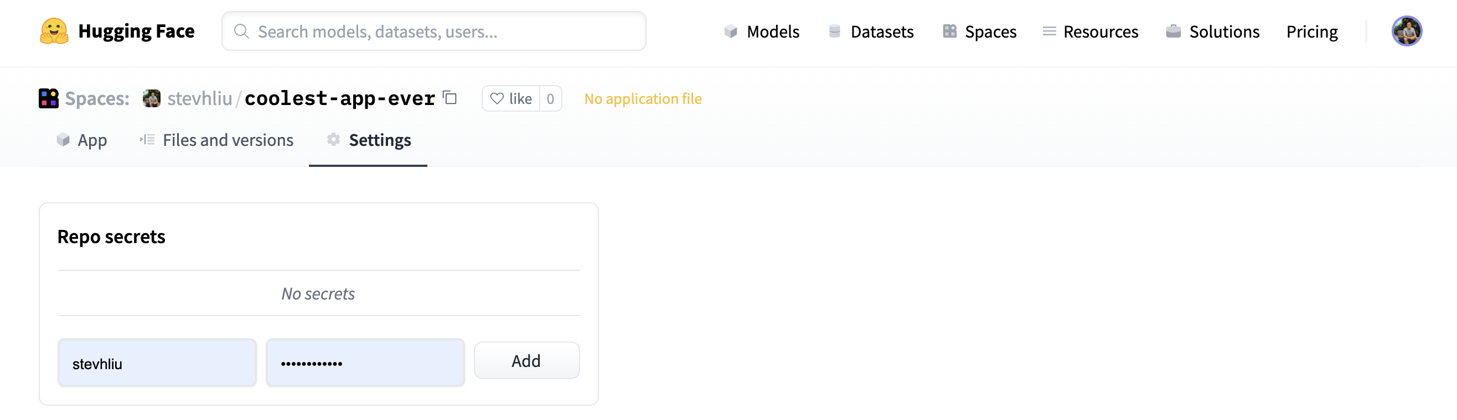
Task: Click the heart icon in like button
Action: pyautogui.click(x=497, y=99)
